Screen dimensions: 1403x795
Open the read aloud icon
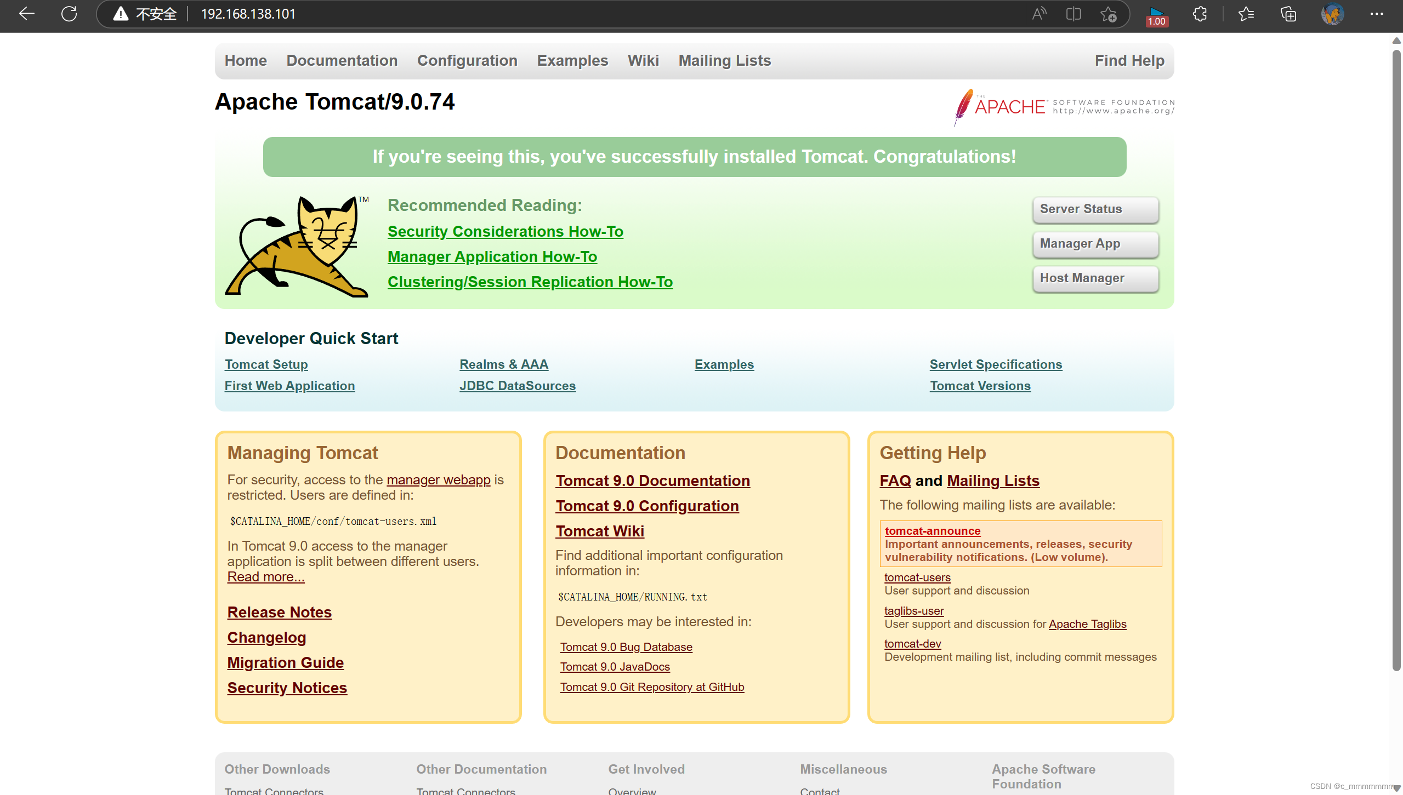coord(1039,14)
